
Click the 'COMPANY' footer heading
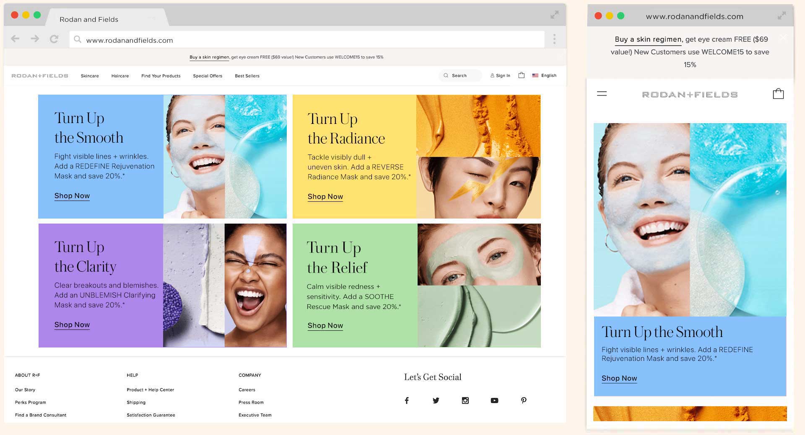[x=250, y=375]
